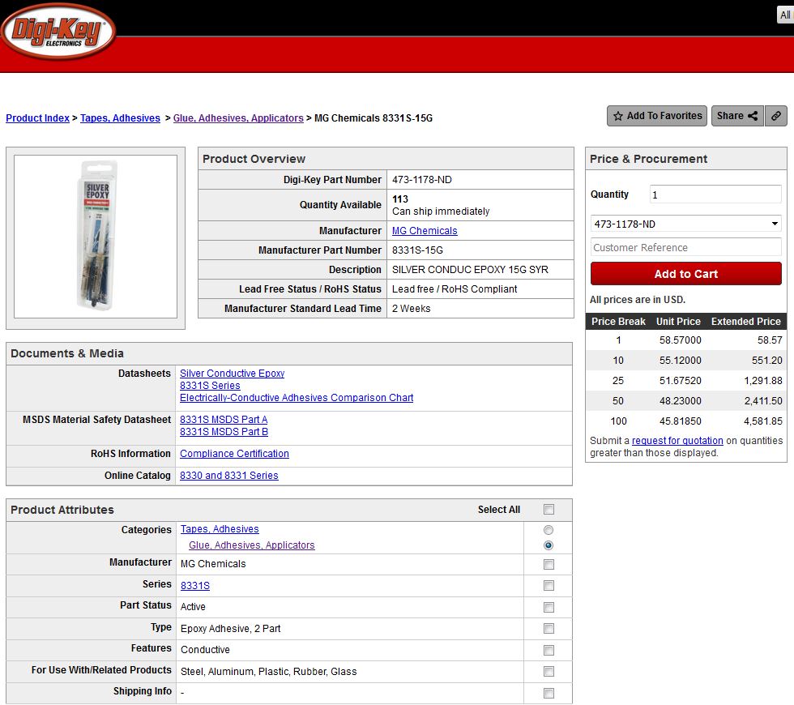This screenshot has width=794, height=705.
Task: Go to Product Index breadcrumb
Action: coord(37,118)
